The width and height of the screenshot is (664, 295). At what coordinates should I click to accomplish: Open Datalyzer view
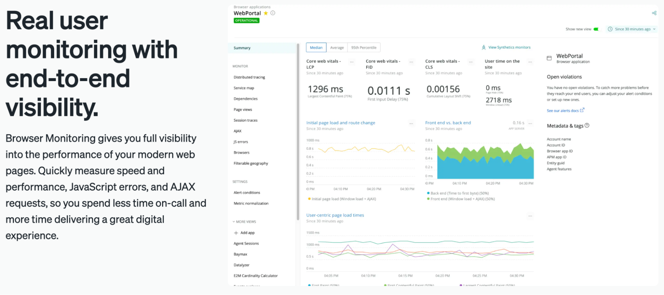point(241,265)
